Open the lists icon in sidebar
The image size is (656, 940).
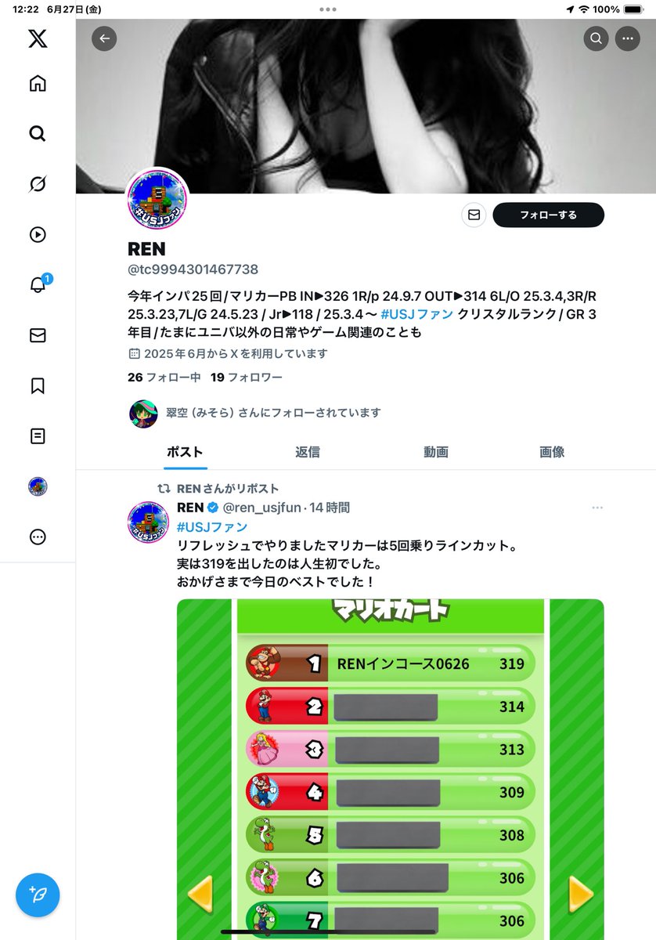pyautogui.click(x=38, y=436)
